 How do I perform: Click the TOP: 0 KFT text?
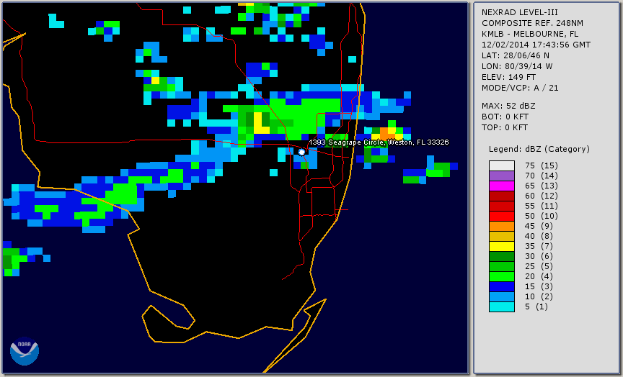[505, 127]
